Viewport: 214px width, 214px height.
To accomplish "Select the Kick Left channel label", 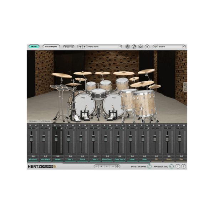I will (x=33, y=159).
